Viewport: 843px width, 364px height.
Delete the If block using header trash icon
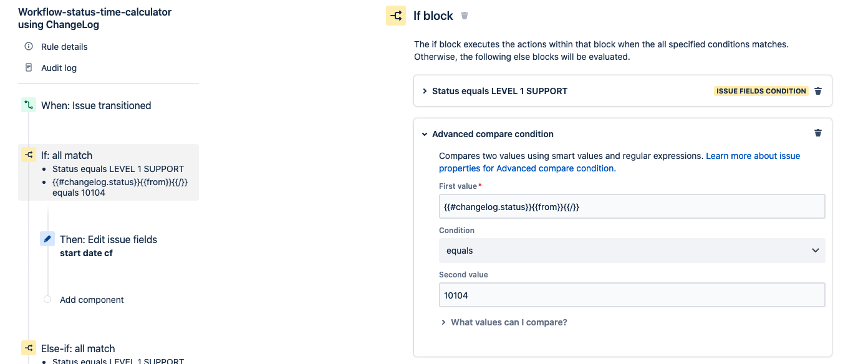point(465,16)
